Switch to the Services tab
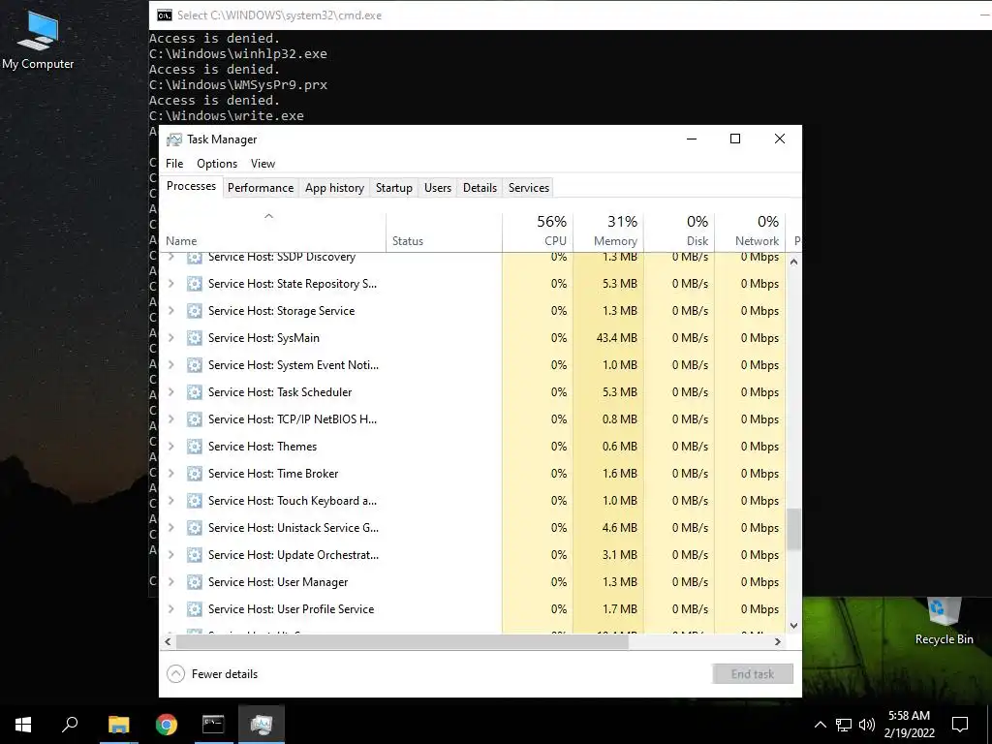Screen dimensions: 992x744 [529, 188]
